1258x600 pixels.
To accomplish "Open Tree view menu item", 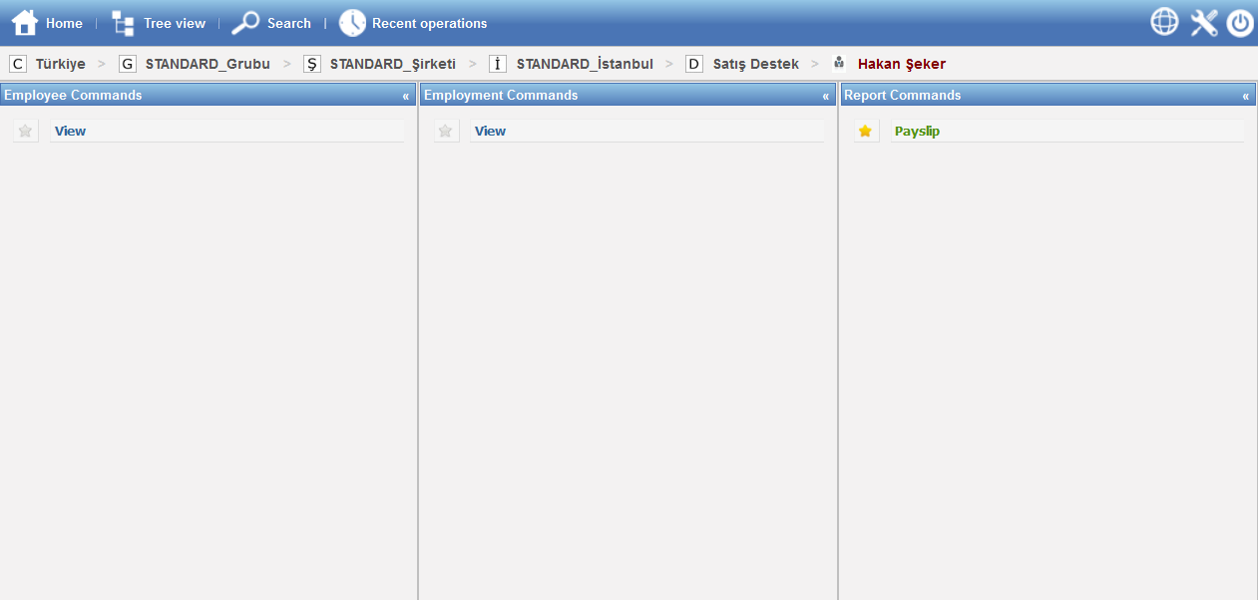I will click(x=175, y=23).
